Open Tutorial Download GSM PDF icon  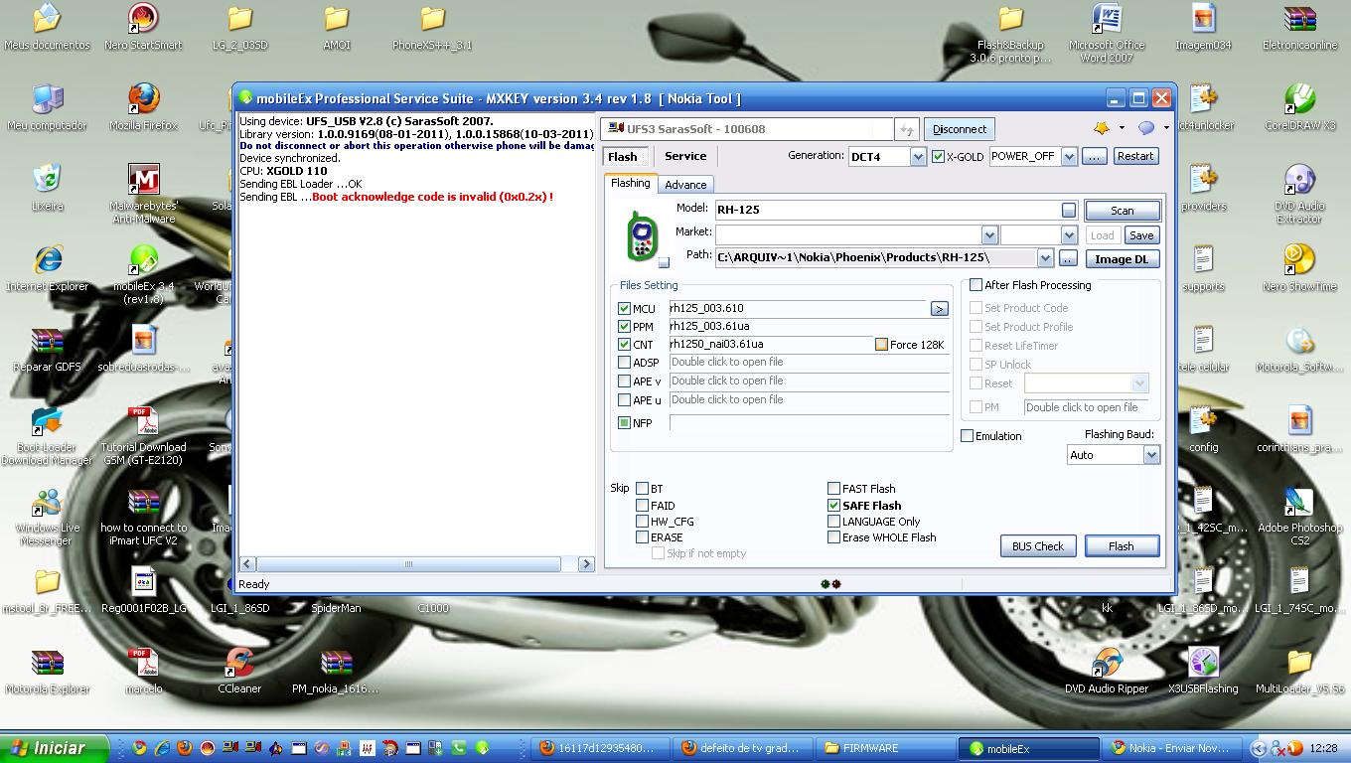point(144,435)
